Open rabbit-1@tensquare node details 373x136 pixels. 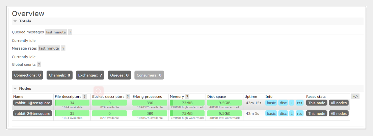point(32,103)
